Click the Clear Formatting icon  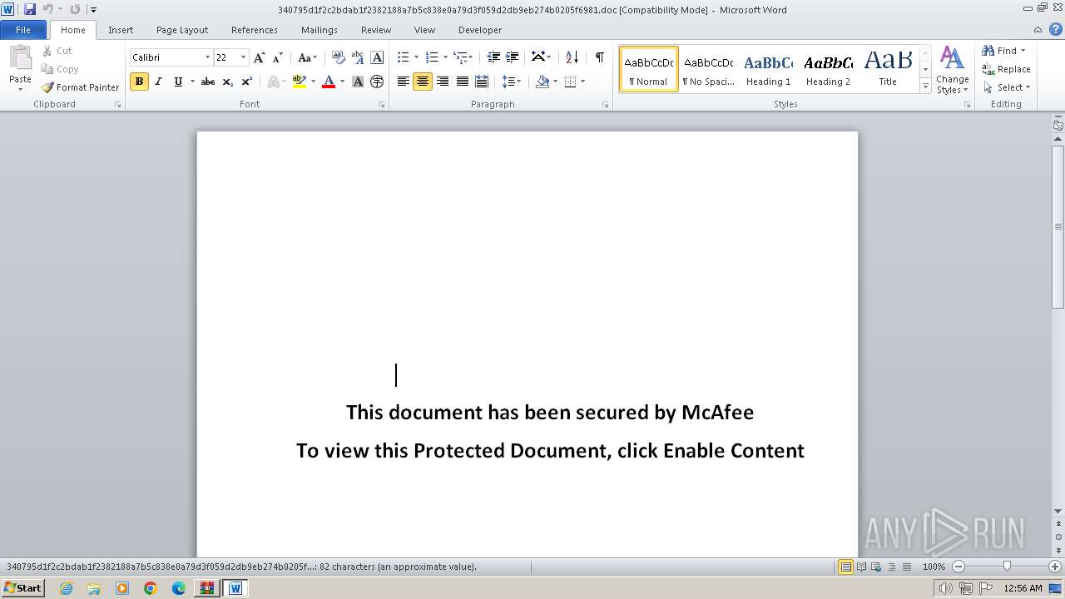(x=338, y=57)
